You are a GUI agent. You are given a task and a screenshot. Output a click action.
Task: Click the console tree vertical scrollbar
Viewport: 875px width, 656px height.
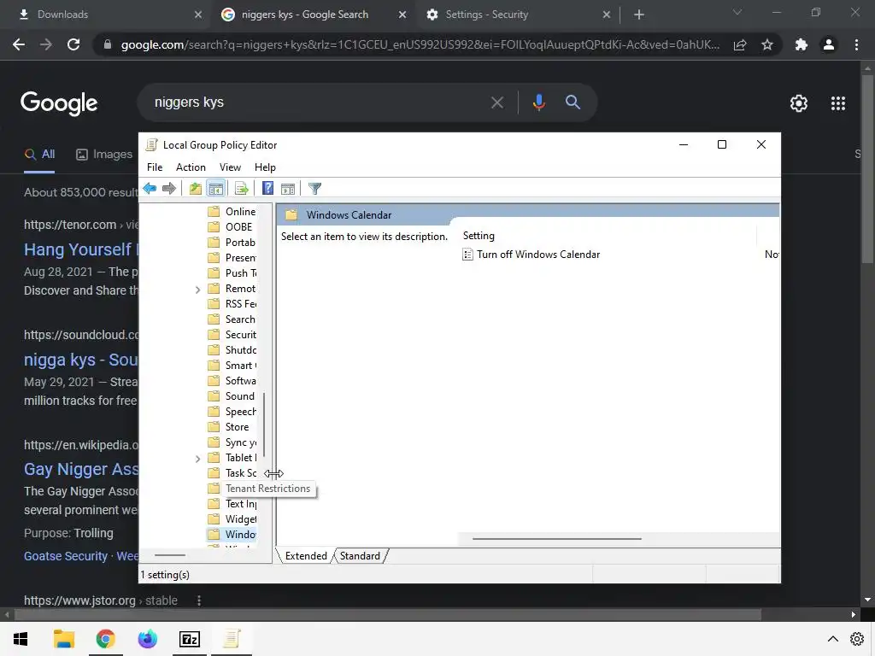(x=264, y=425)
